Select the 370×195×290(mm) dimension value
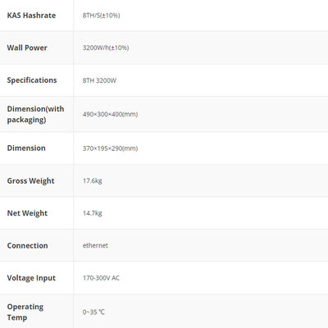The height and width of the screenshot is (328, 328). click(x=110, y=148)
